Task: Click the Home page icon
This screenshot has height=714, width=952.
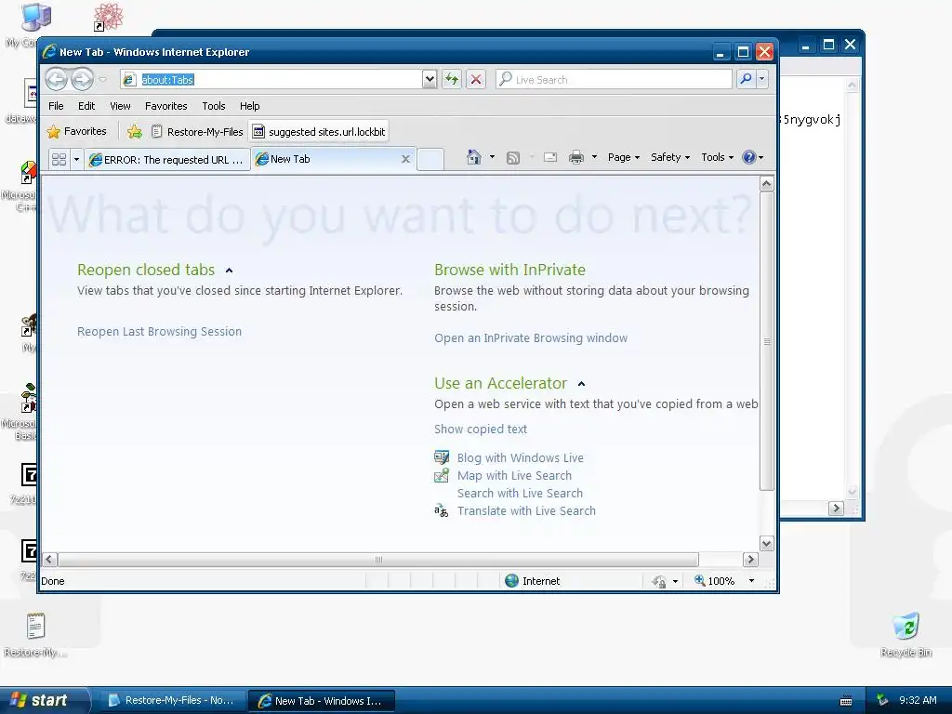Action: [x=474, y=157]
